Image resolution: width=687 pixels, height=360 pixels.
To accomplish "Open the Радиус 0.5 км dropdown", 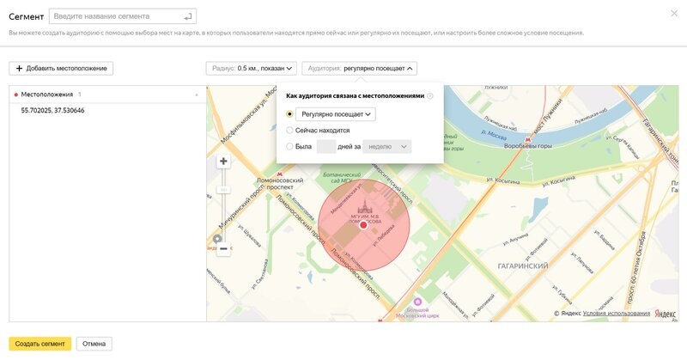I will point(251,68).
